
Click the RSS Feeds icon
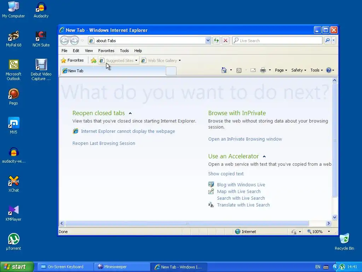click(239, 70)
